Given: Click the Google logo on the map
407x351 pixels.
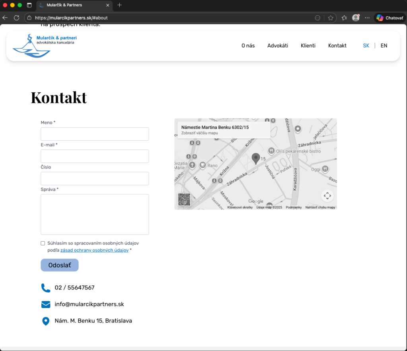Looking at the screenshot, I should [256, 201].
